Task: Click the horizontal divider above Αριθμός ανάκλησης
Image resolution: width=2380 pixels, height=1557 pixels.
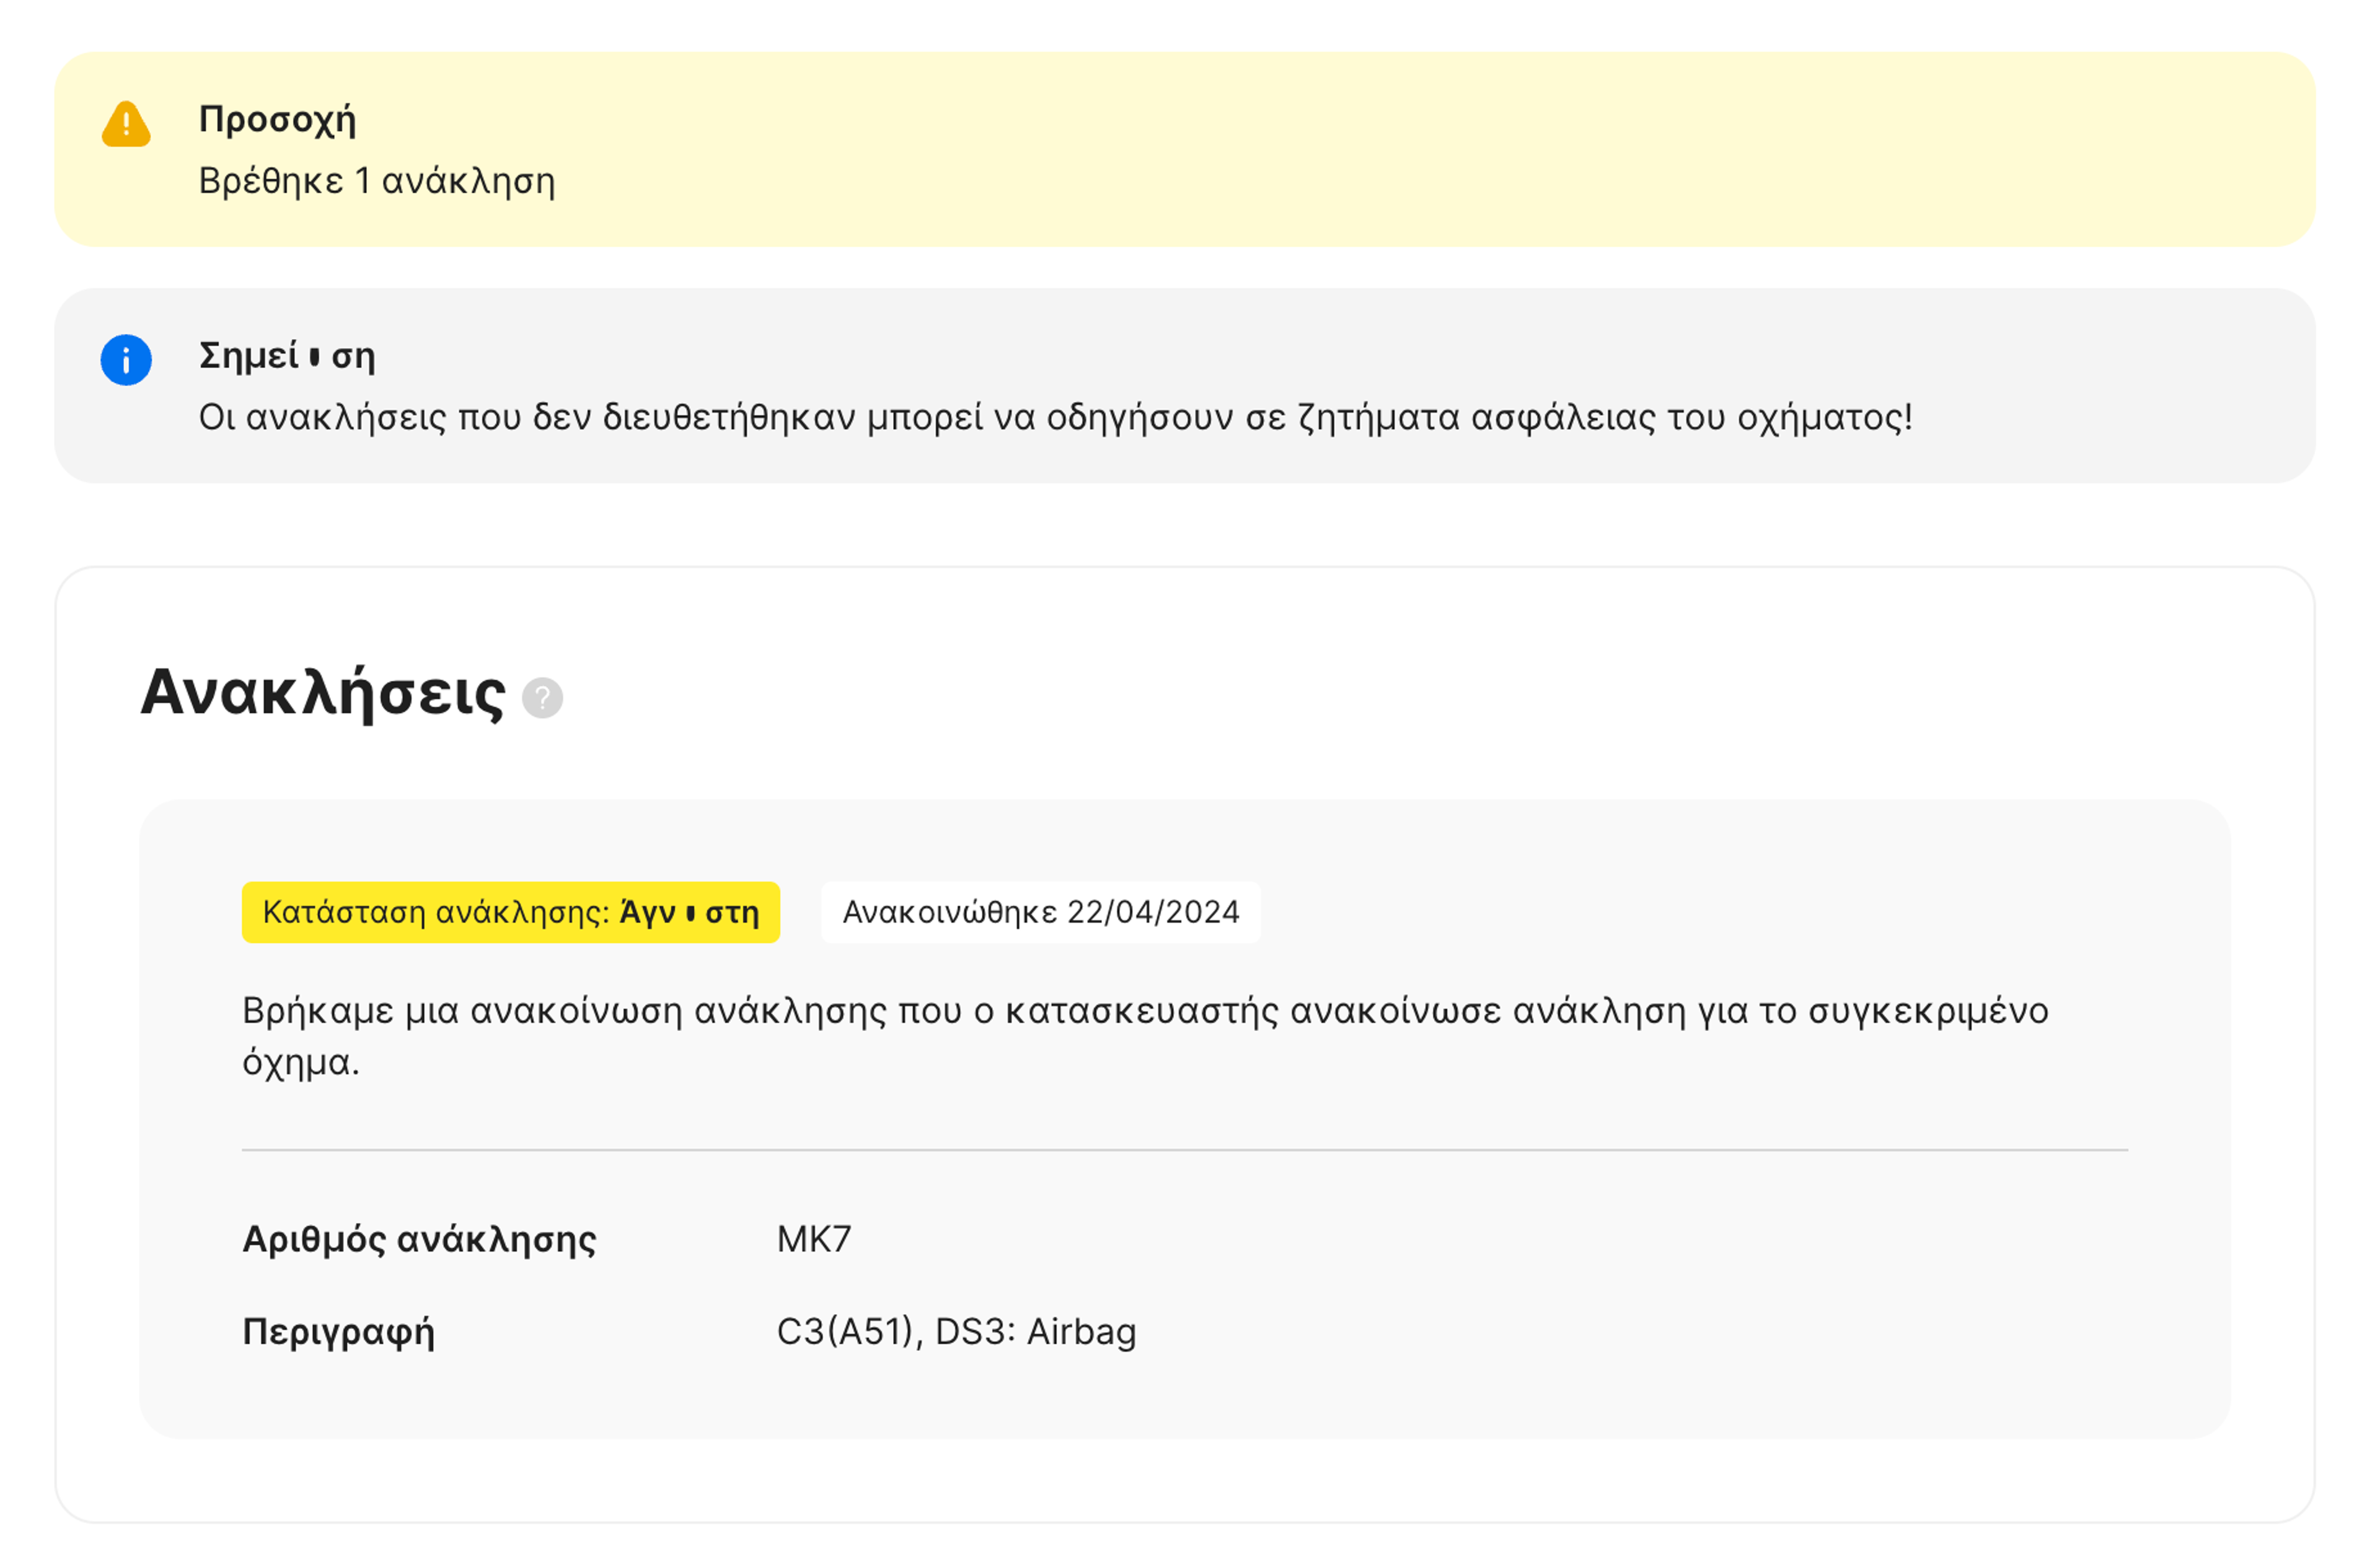Action: tap(1184, 1149)
